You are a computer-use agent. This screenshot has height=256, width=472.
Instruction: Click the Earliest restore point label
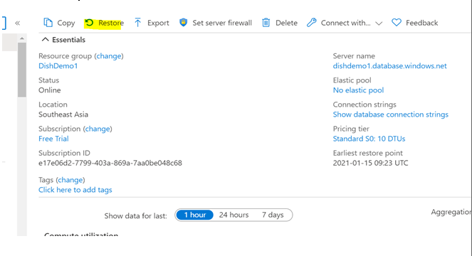coord(368,153)
